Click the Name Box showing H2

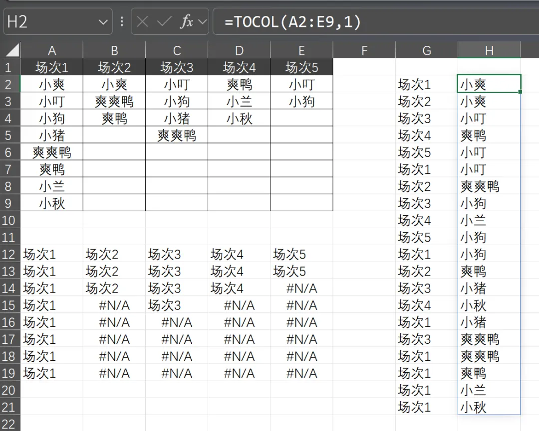pos(58,21)
